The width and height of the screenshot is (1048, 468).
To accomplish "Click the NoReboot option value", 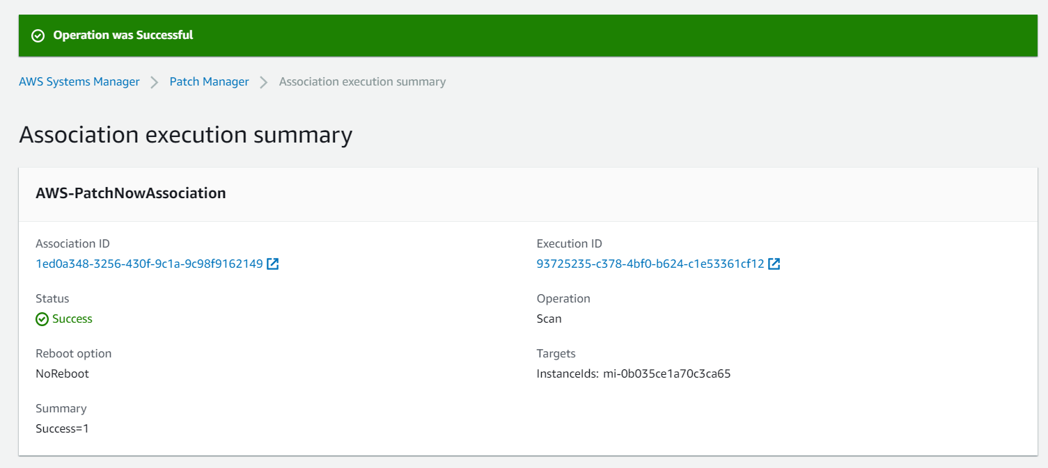I will pos(62,373).
